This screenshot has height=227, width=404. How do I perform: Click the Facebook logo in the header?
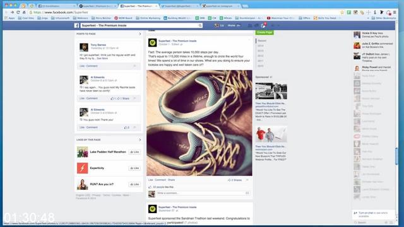pyautogui.click(x=76, y=25)
